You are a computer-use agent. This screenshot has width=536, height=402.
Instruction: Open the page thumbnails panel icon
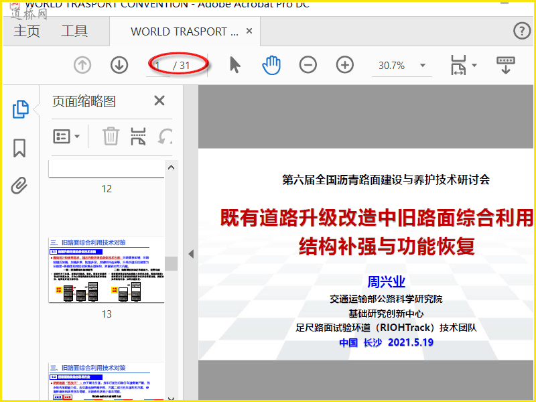tap(21, 109)
